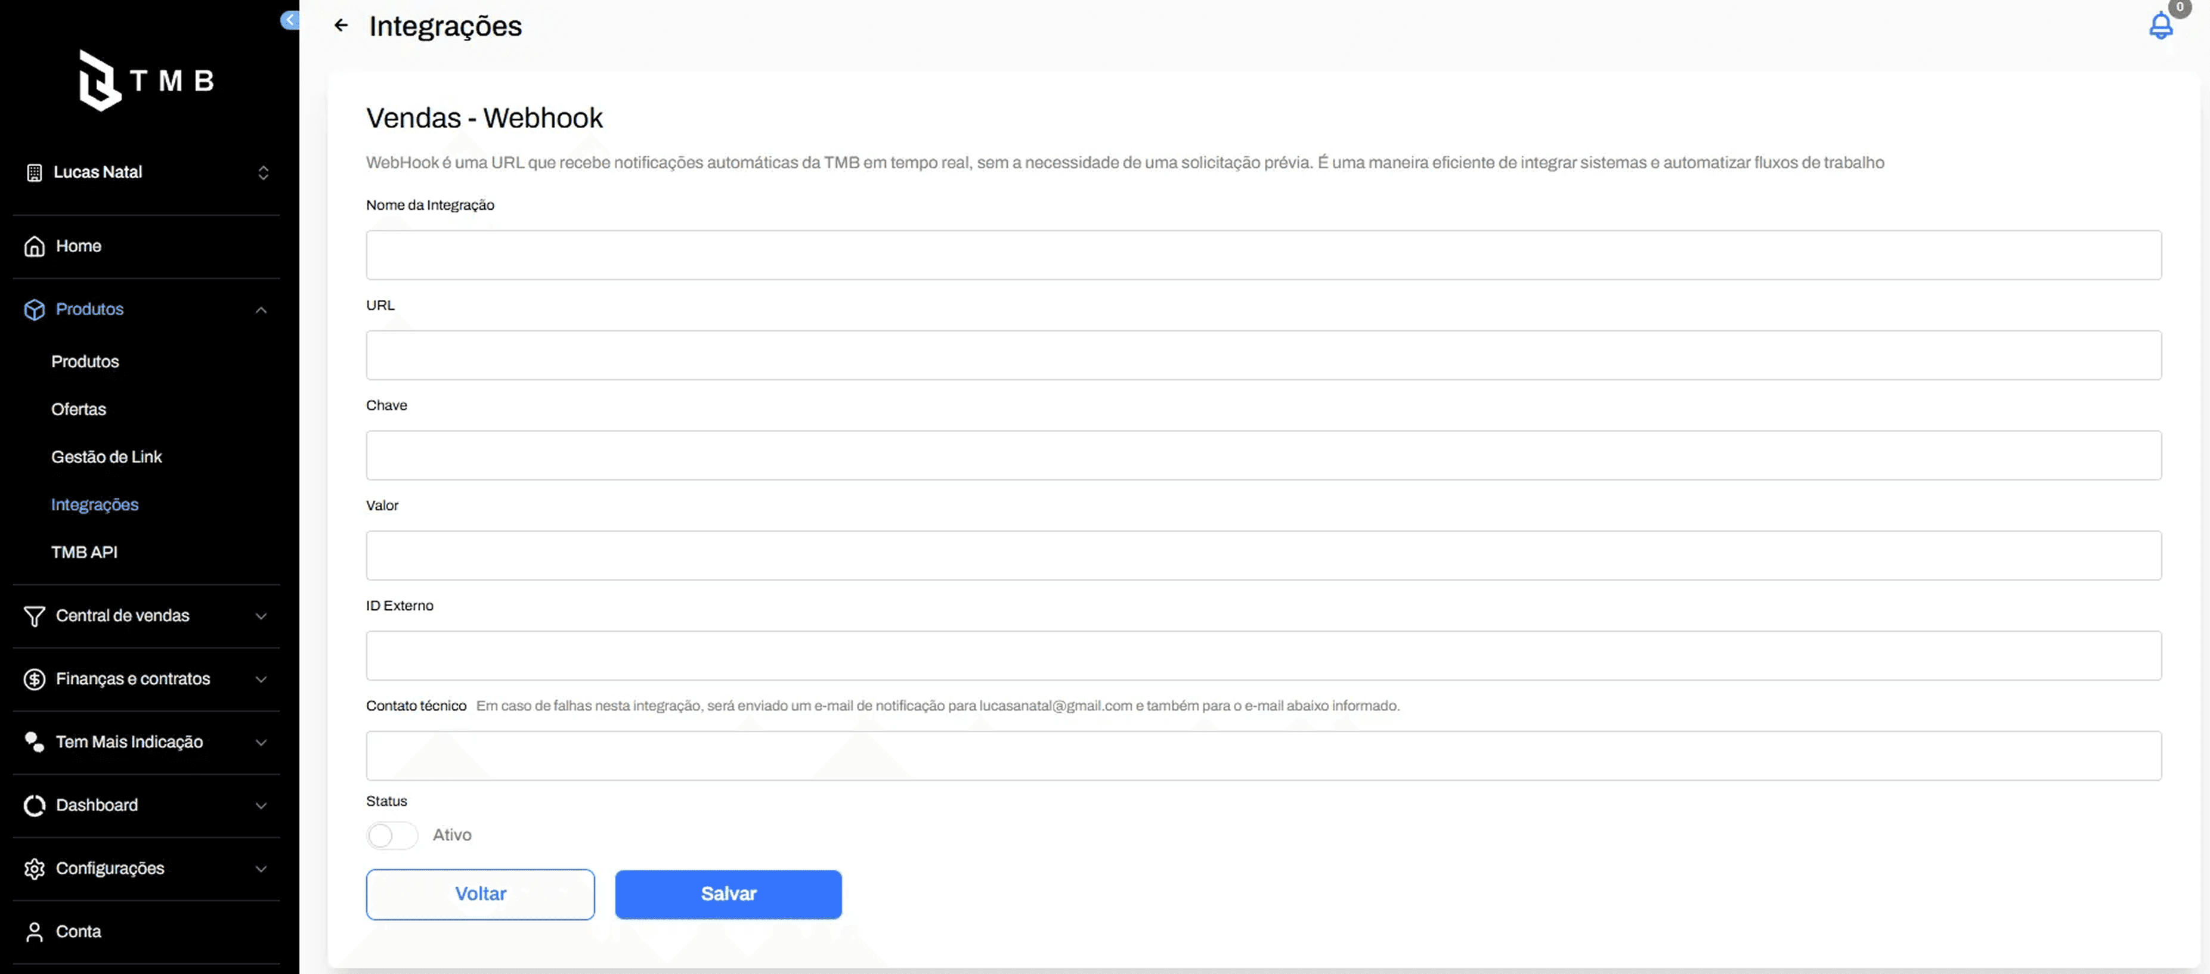Click the Voltar button
This screenshot has width=2210, height=974.
(x=479, y=894)
